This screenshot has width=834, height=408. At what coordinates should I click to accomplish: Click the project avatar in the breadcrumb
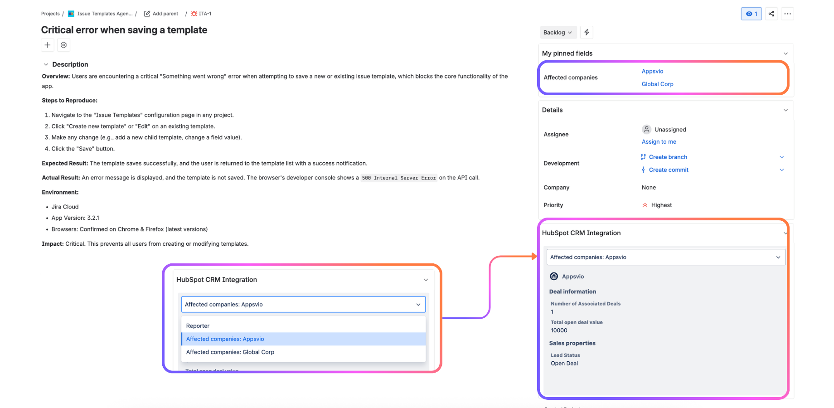(x=71, y=14)
